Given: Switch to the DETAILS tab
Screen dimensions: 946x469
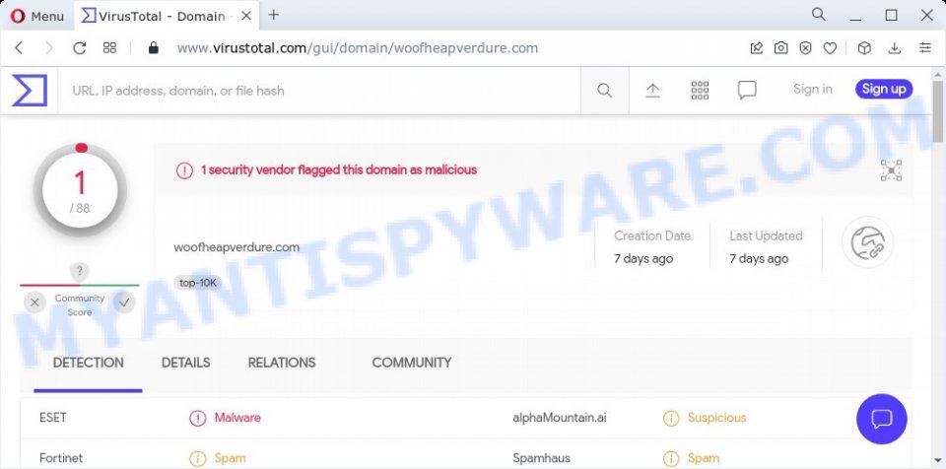Looking at the screenshot, I should (x=186, y=363).
